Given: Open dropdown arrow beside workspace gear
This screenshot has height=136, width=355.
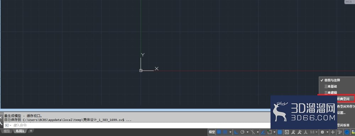Looking at the screenshot, I should (327, 132).
